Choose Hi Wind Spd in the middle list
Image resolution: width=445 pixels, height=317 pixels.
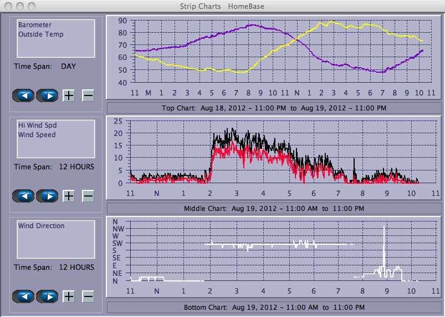[x=37, y=125]
